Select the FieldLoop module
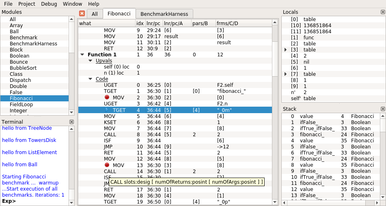The image size is (386, 206). coord(35,105)
